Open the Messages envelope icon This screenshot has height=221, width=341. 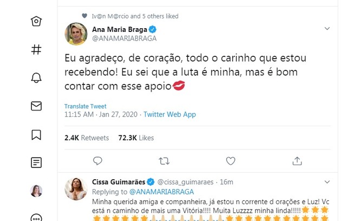click(x=36, y=106)
